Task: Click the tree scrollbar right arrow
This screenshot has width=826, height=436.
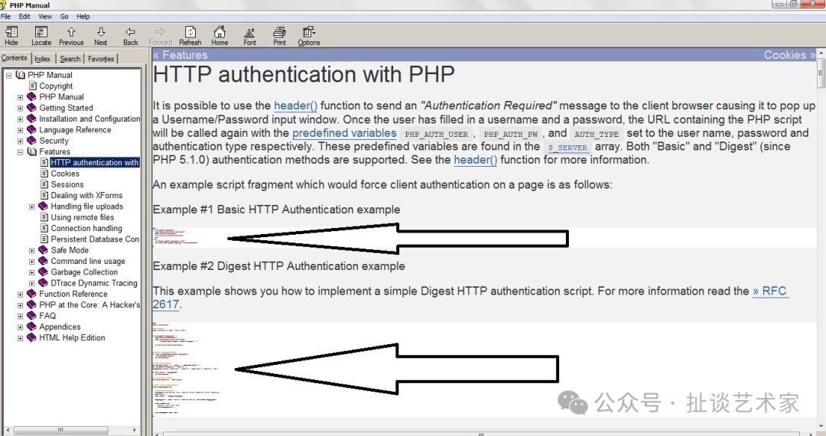Action: pyautogui.click(x=135, y=430)
